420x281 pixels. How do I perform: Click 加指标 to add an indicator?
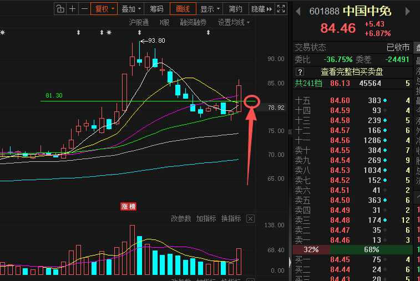pos(206,218)
